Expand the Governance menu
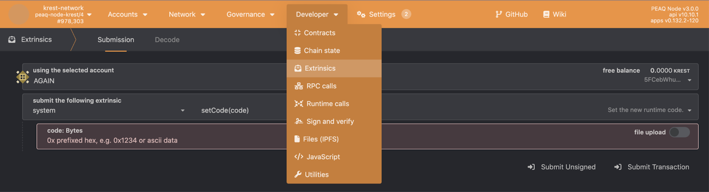 click(x=250, y=14)
